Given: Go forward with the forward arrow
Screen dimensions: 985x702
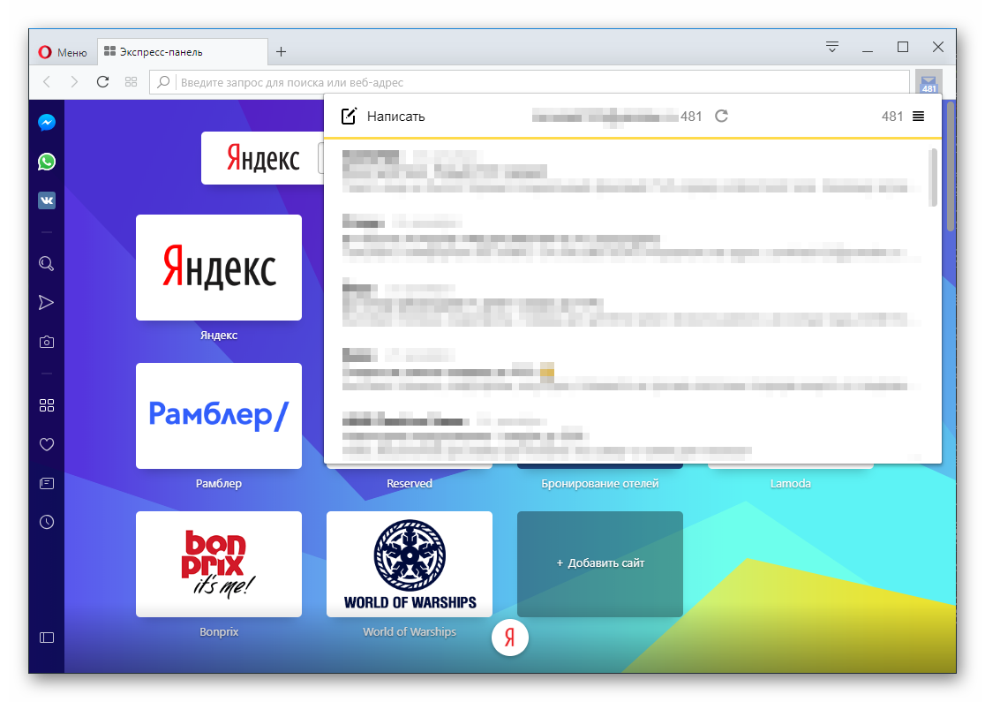Looking at the screenshot, I should point(74,82).
